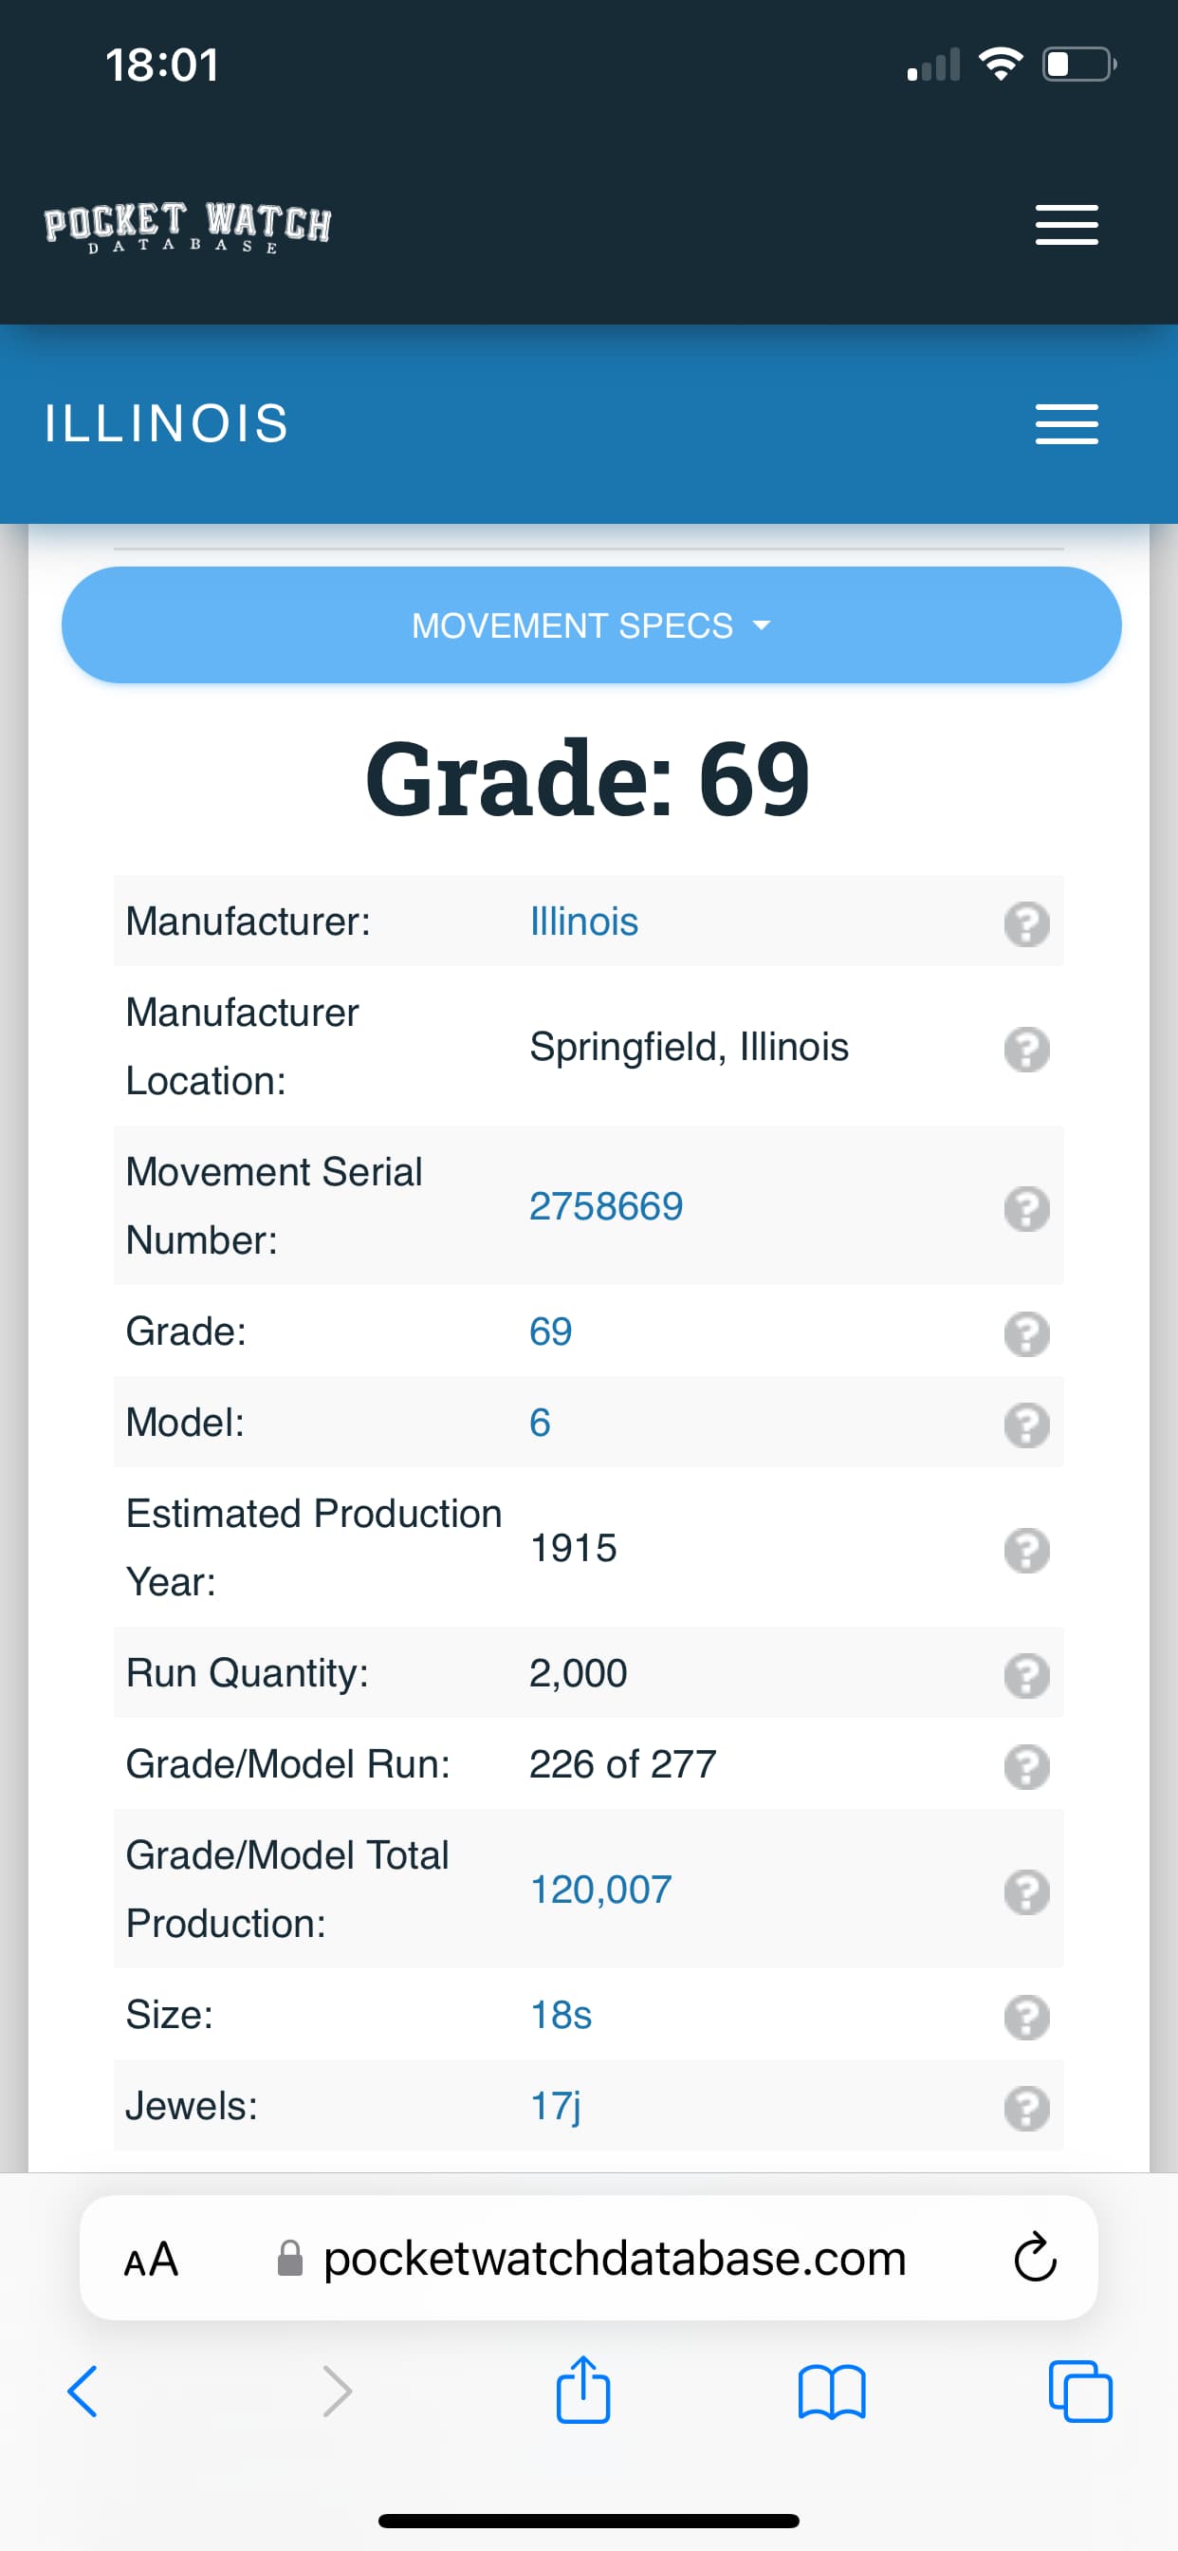Show help for Movement Serial Number row

point(1026,1208)
